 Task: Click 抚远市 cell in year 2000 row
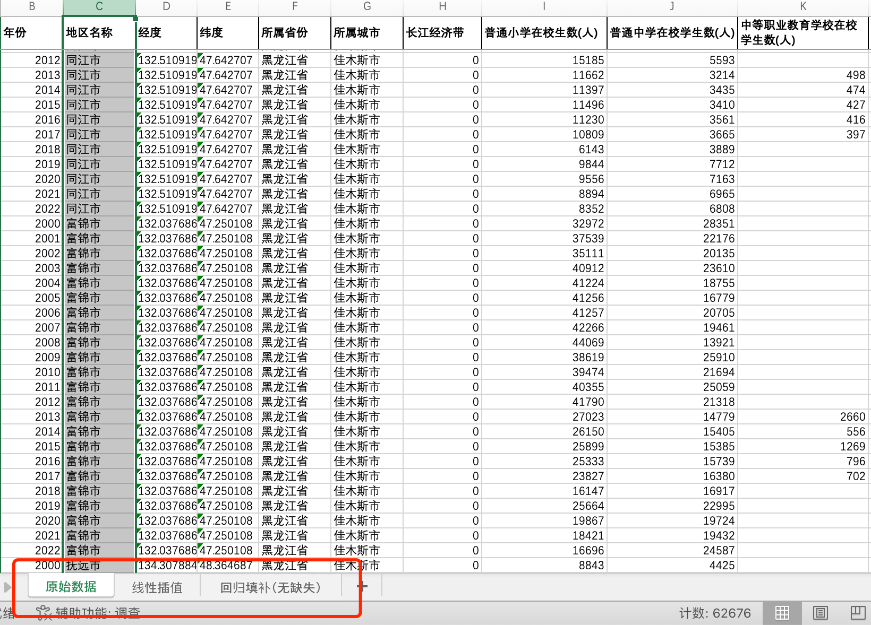(x=99, y=566)
